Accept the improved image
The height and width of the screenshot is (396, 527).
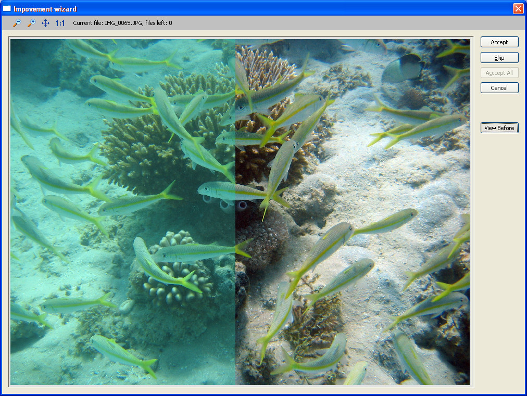[499, 42]
